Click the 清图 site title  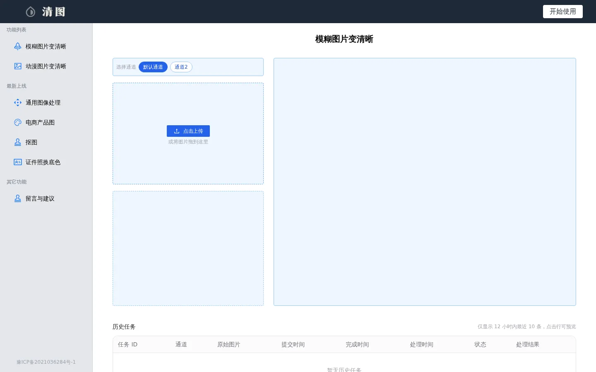pyautogui.click(x=54, y=12)
